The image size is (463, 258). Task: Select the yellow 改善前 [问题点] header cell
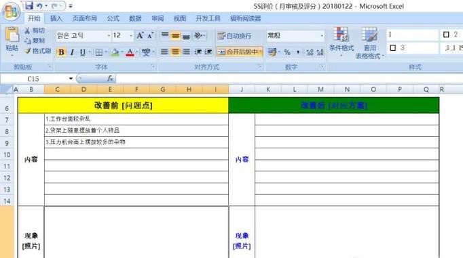pyautogui.click(x=123, y=105)
